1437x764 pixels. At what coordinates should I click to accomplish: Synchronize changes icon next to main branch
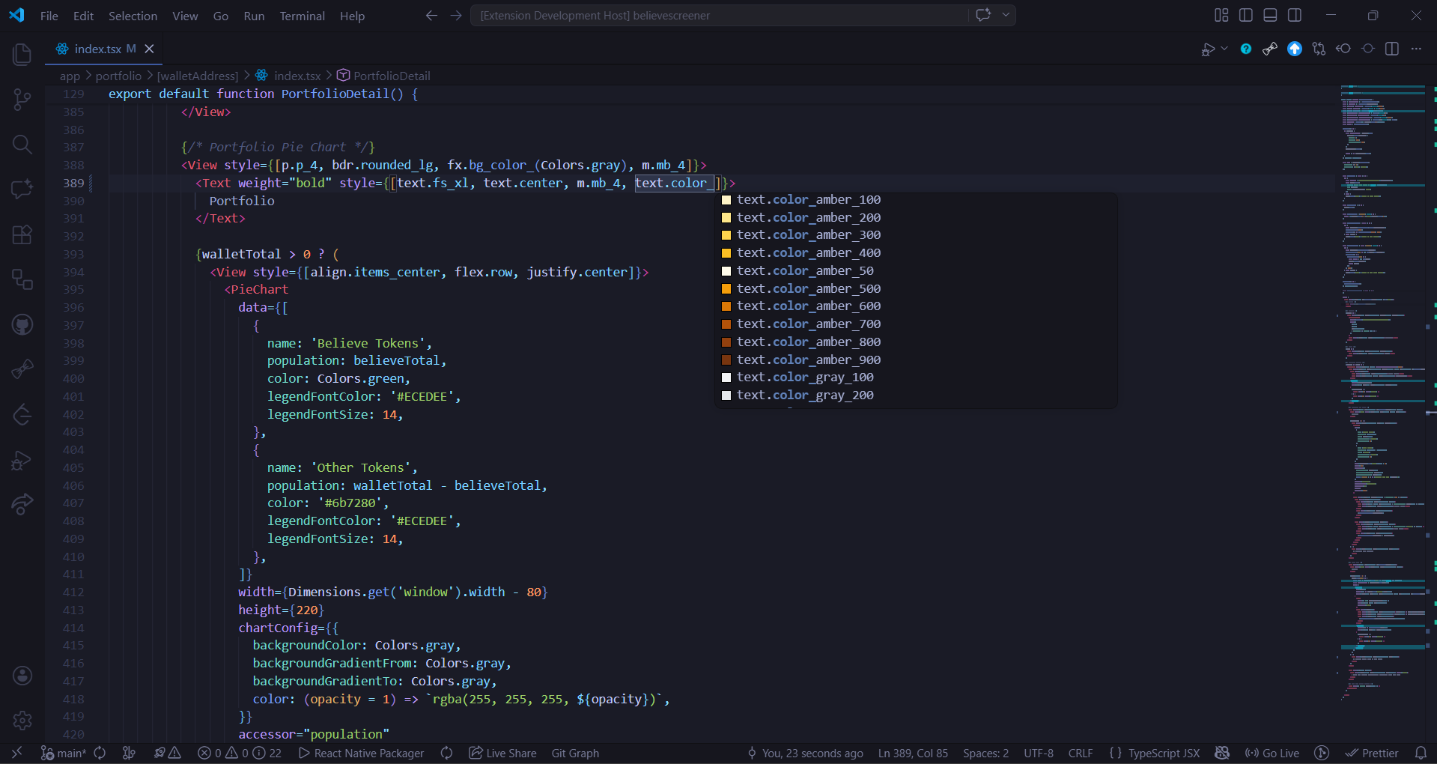tap(100, 753)
